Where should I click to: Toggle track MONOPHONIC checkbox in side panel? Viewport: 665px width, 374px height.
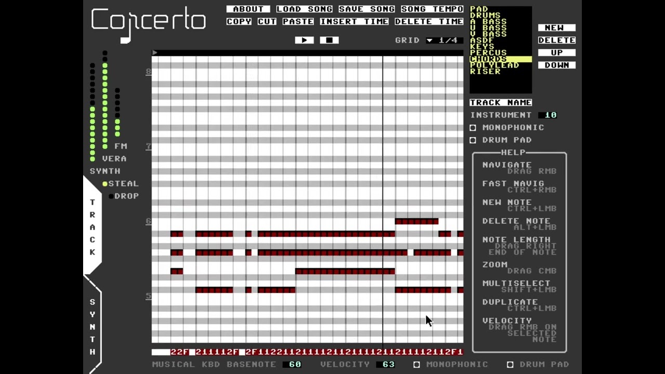coord(473,127)
